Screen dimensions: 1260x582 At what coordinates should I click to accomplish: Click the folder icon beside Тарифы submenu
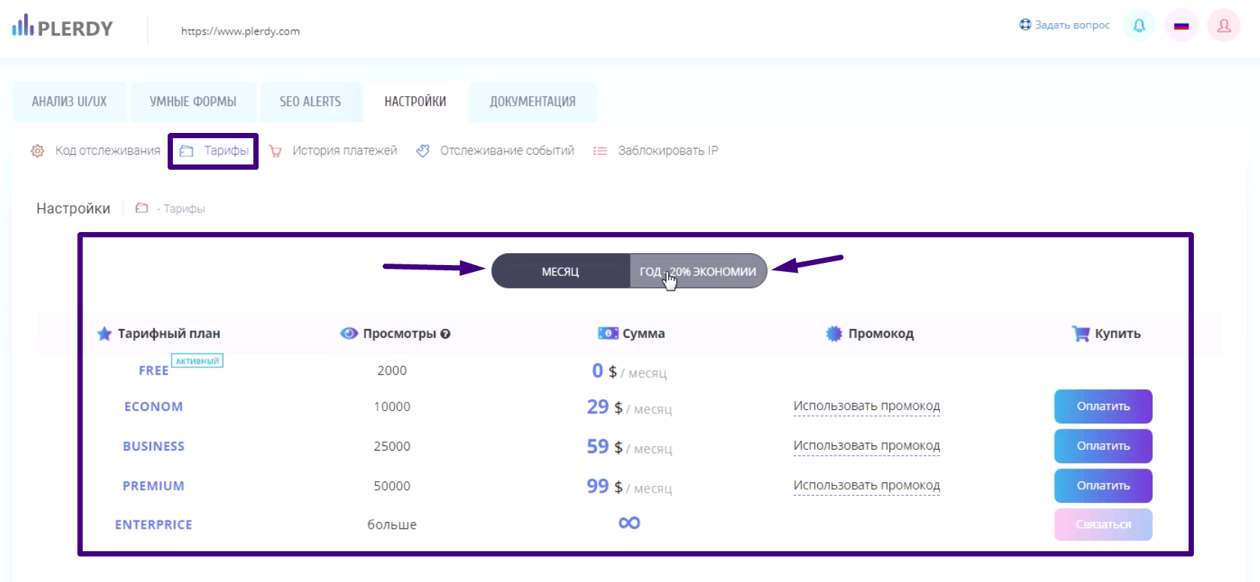click(x=186, y=151)
